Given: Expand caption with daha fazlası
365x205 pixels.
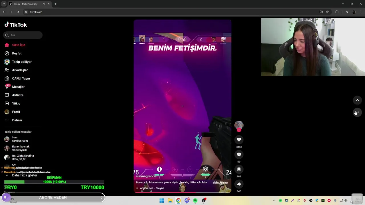Looking at the screenshot, I should tap(220, 183).
